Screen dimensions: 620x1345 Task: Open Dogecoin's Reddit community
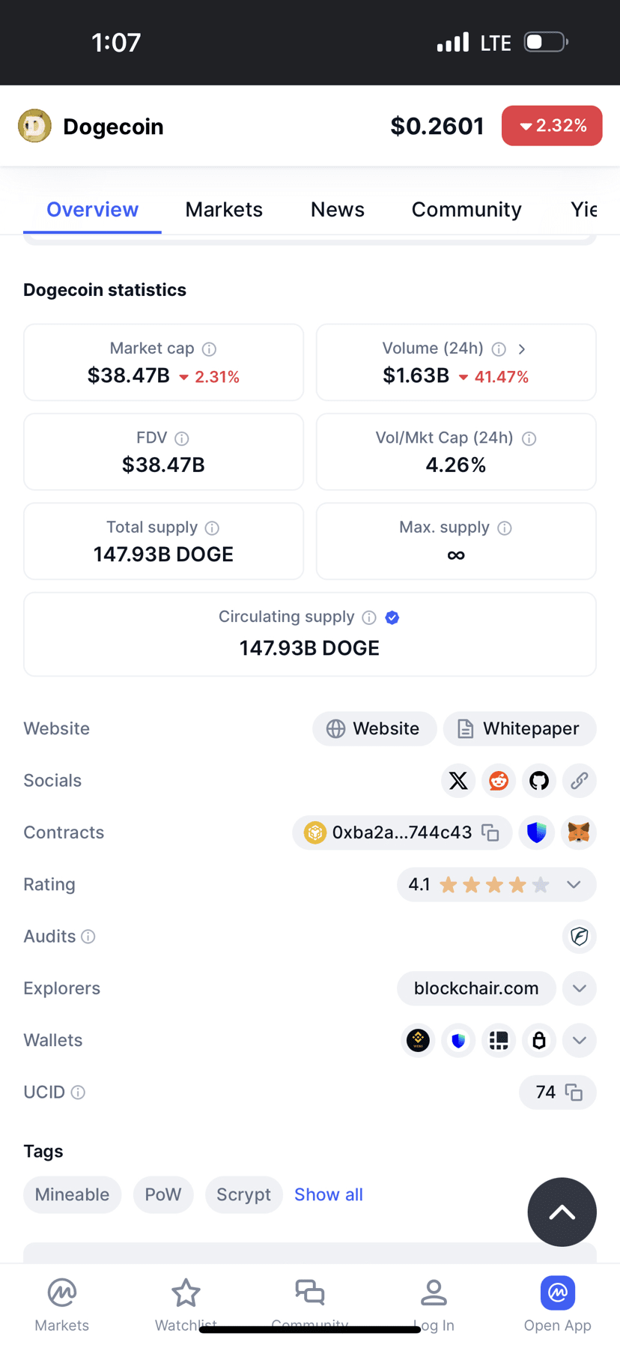499,781
